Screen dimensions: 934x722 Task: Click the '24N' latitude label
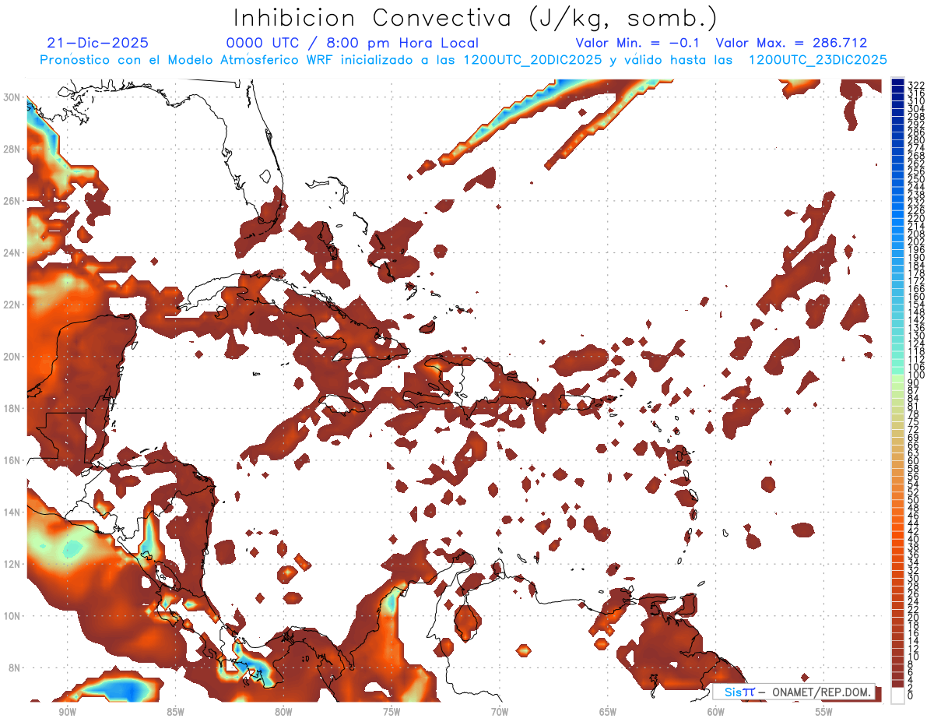click(x=12, y=252)
